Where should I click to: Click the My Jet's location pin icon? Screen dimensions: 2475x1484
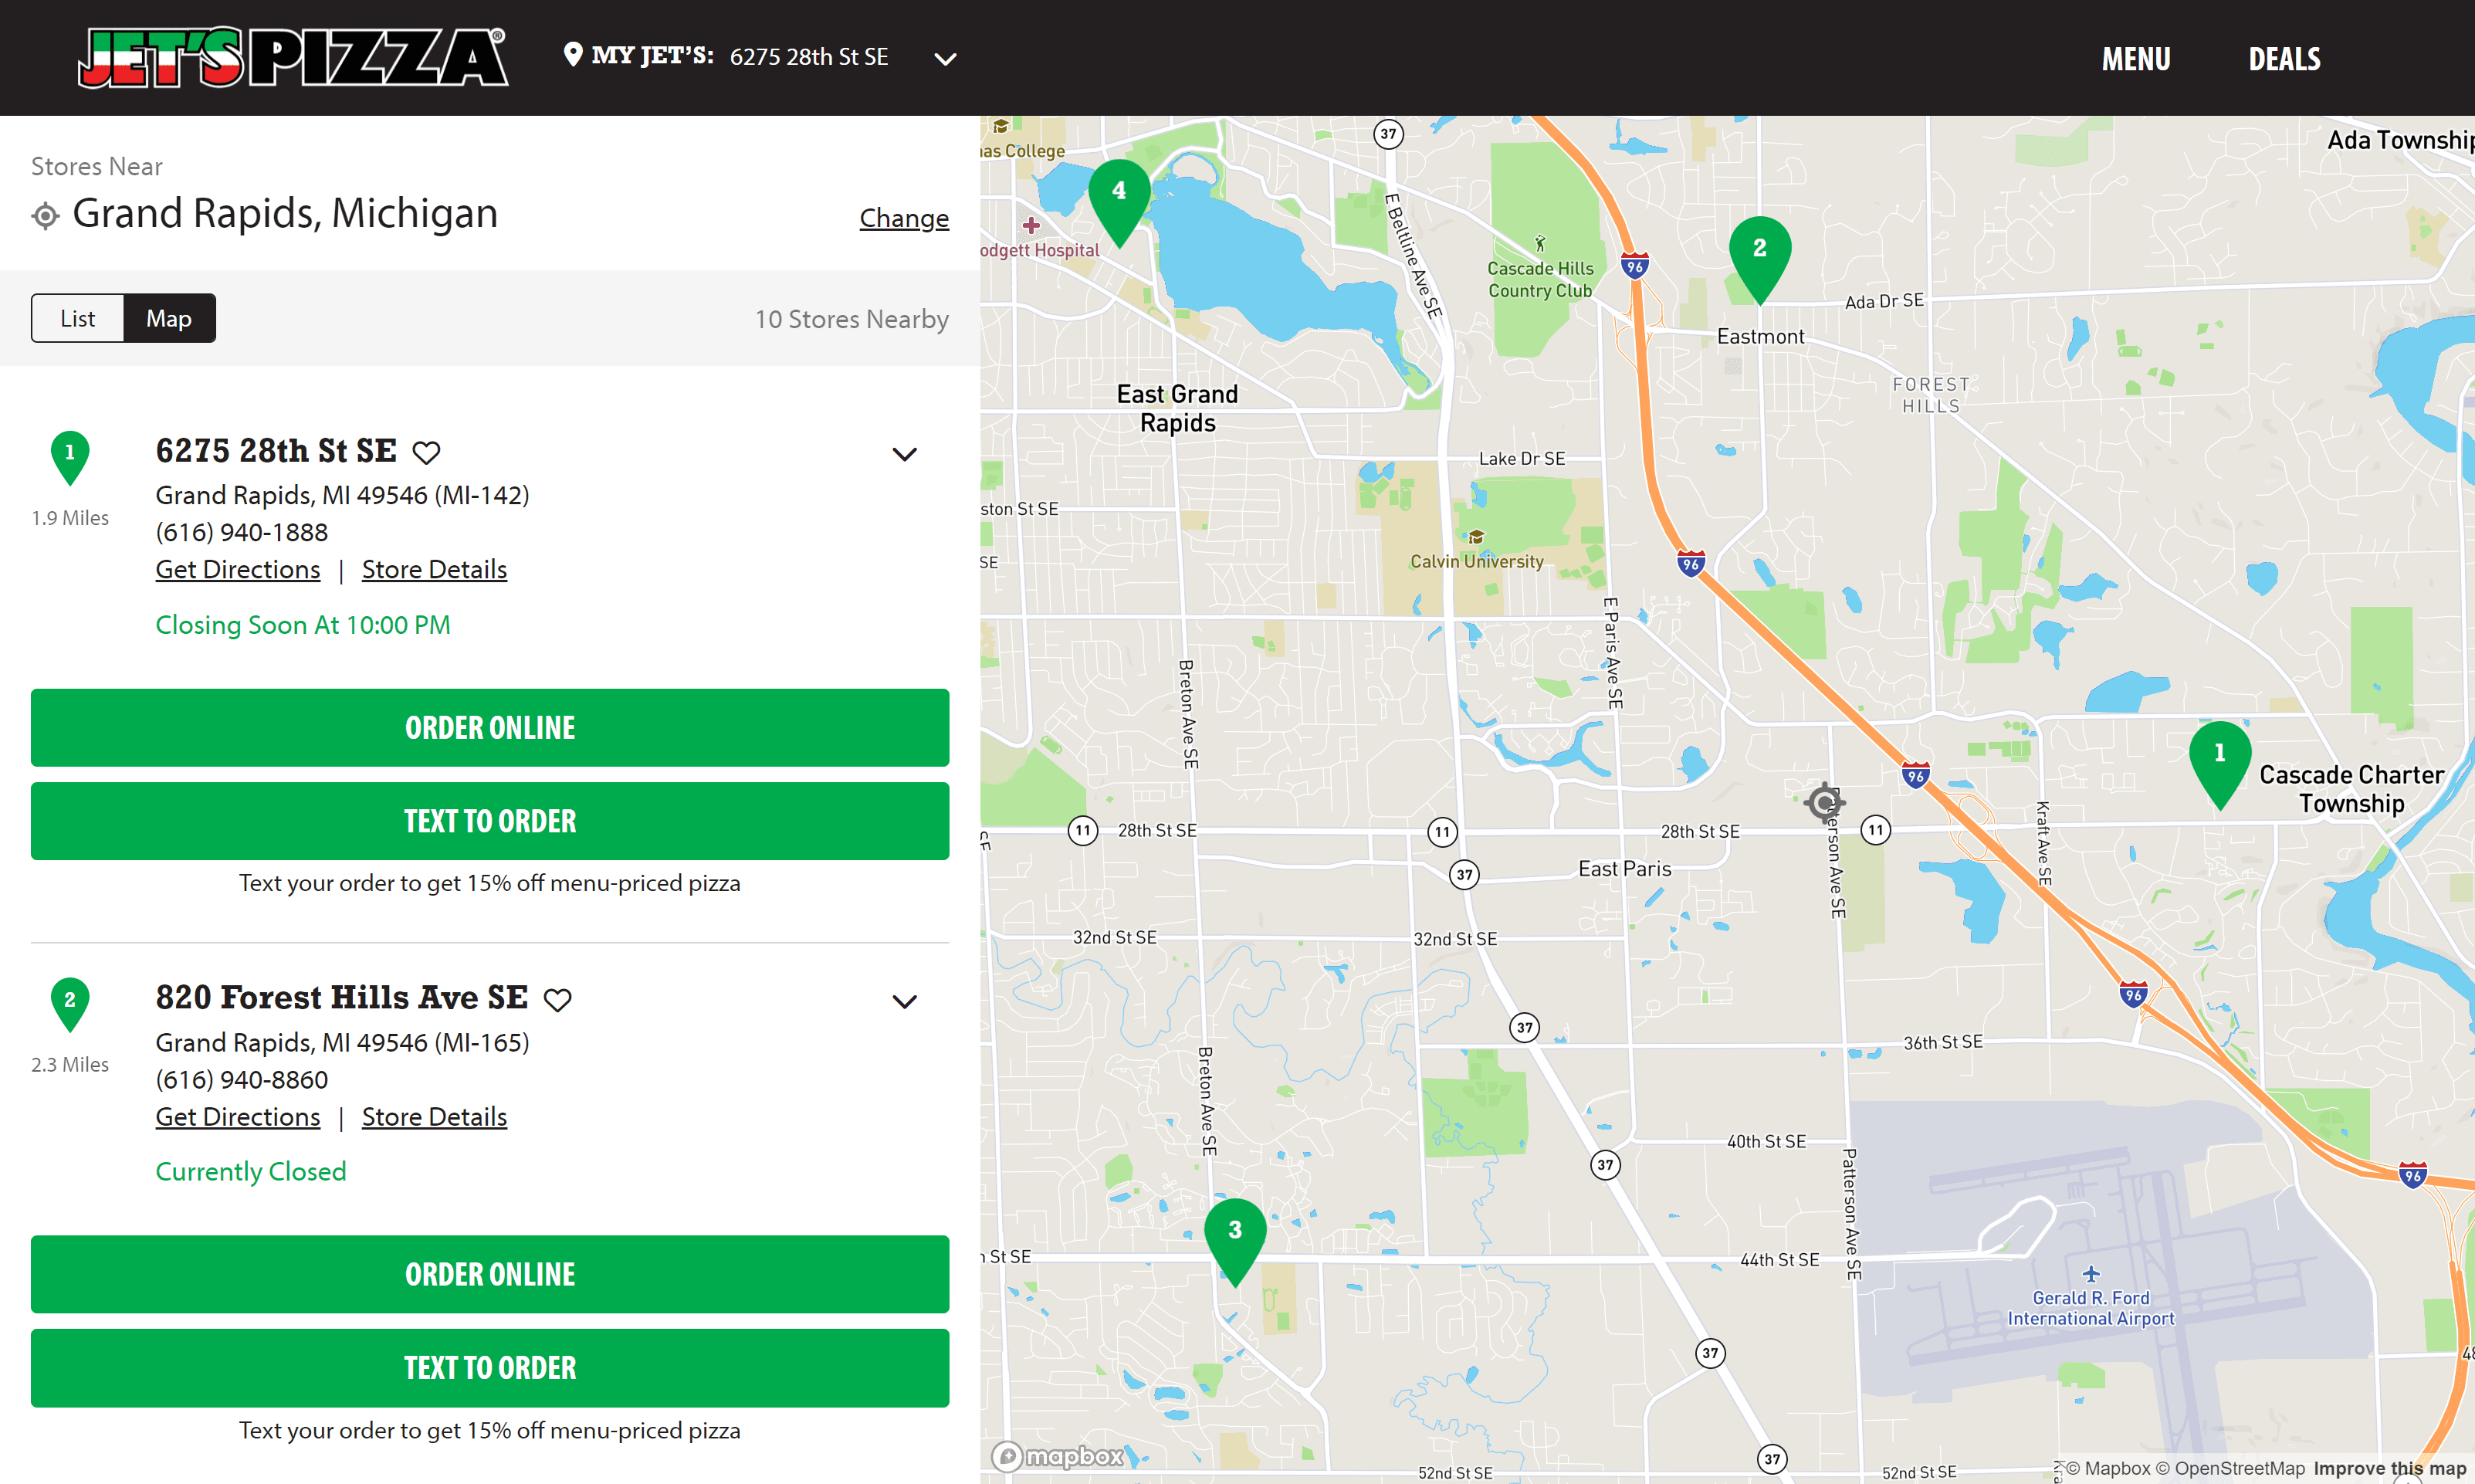coord(573,54)
